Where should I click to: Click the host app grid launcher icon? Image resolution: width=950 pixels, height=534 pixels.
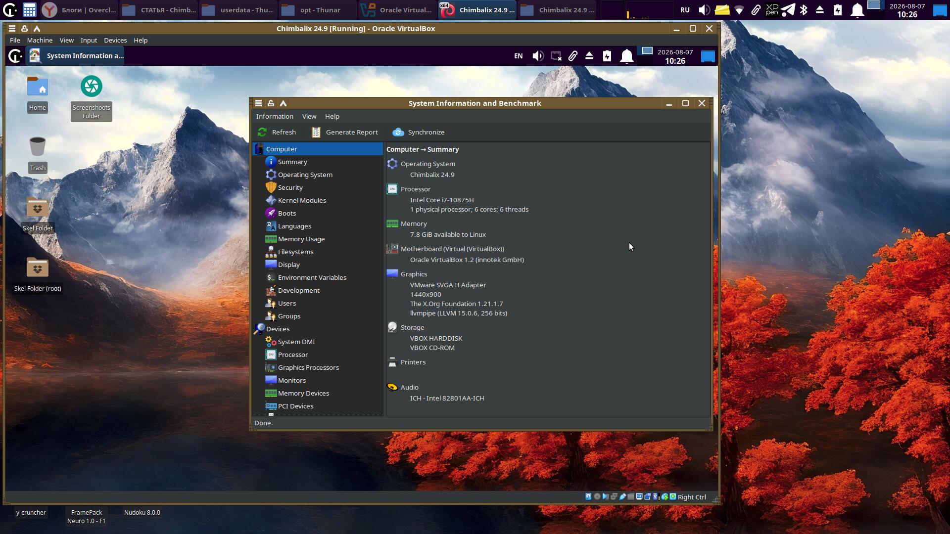29,10
